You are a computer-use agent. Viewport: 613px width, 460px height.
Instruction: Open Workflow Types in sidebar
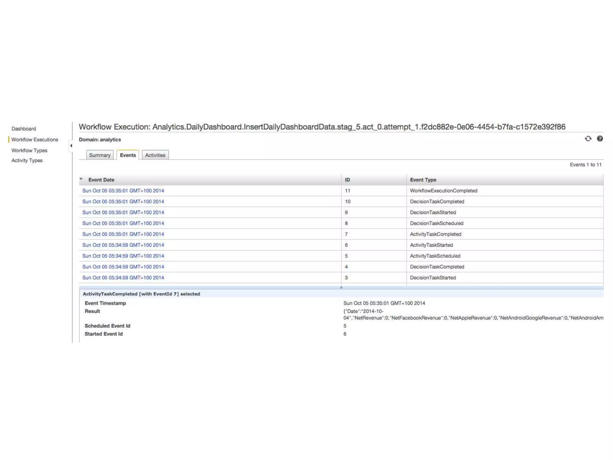pyautogui.click(x=29, y=150)
